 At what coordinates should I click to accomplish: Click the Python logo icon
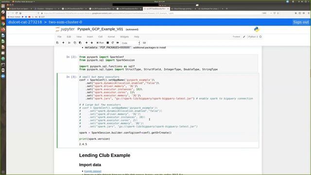[x=257, y=29]
